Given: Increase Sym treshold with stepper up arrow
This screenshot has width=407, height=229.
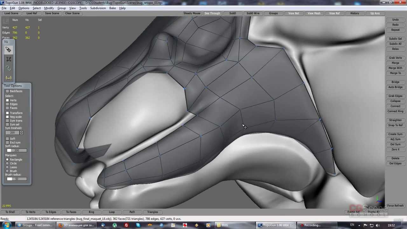Looking at the screenshot, I should (21, 132).
